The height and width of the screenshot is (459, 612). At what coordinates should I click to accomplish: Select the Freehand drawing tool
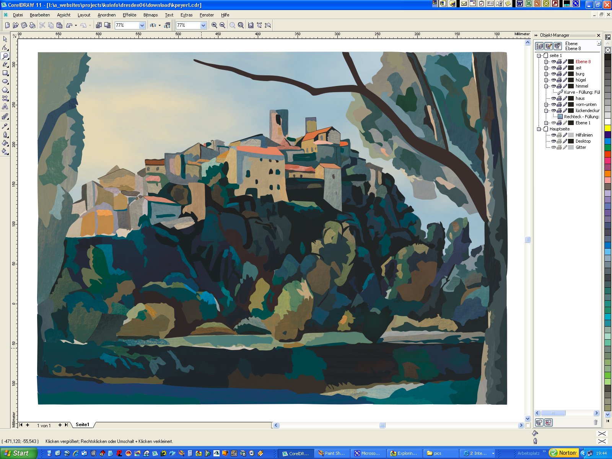coord(5,64)
